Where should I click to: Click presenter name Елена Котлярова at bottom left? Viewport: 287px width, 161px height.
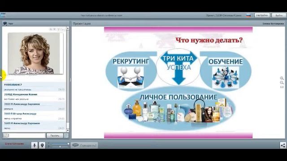(x=14, y=144)
